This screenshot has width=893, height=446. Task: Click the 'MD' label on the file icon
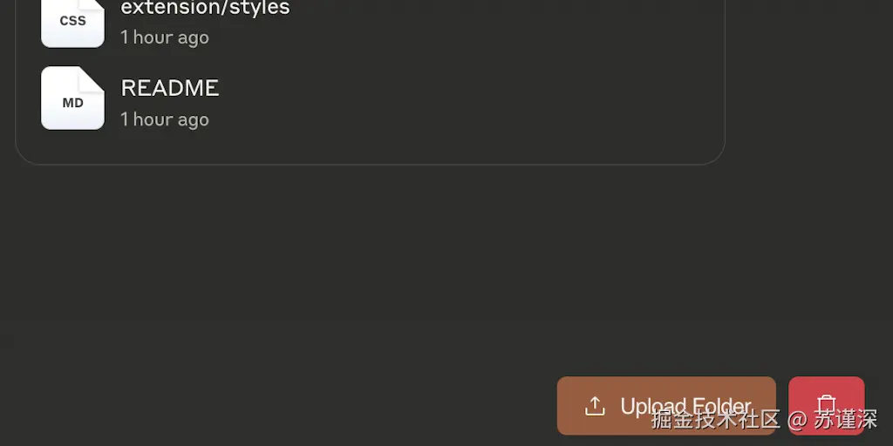click(x=72, y=103)
